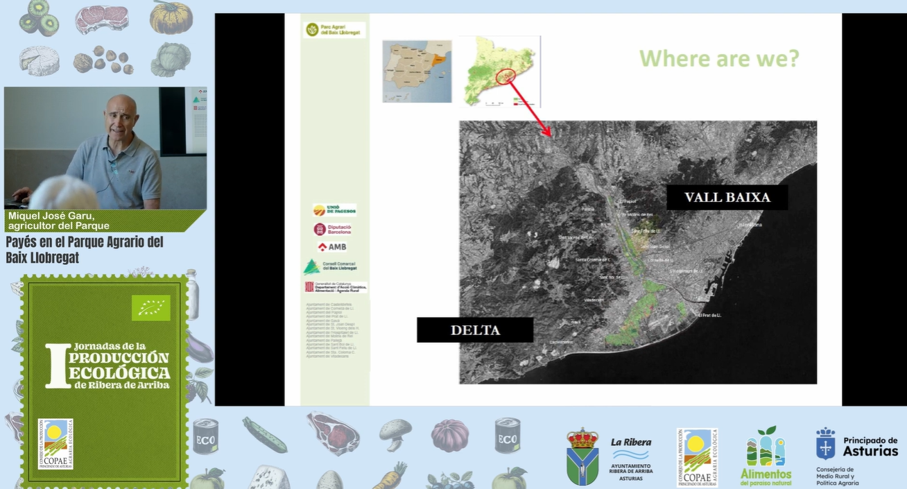The image size is (907, 489).
Task: Click the EU organic leaf logo on stamp
Action: 151,308
